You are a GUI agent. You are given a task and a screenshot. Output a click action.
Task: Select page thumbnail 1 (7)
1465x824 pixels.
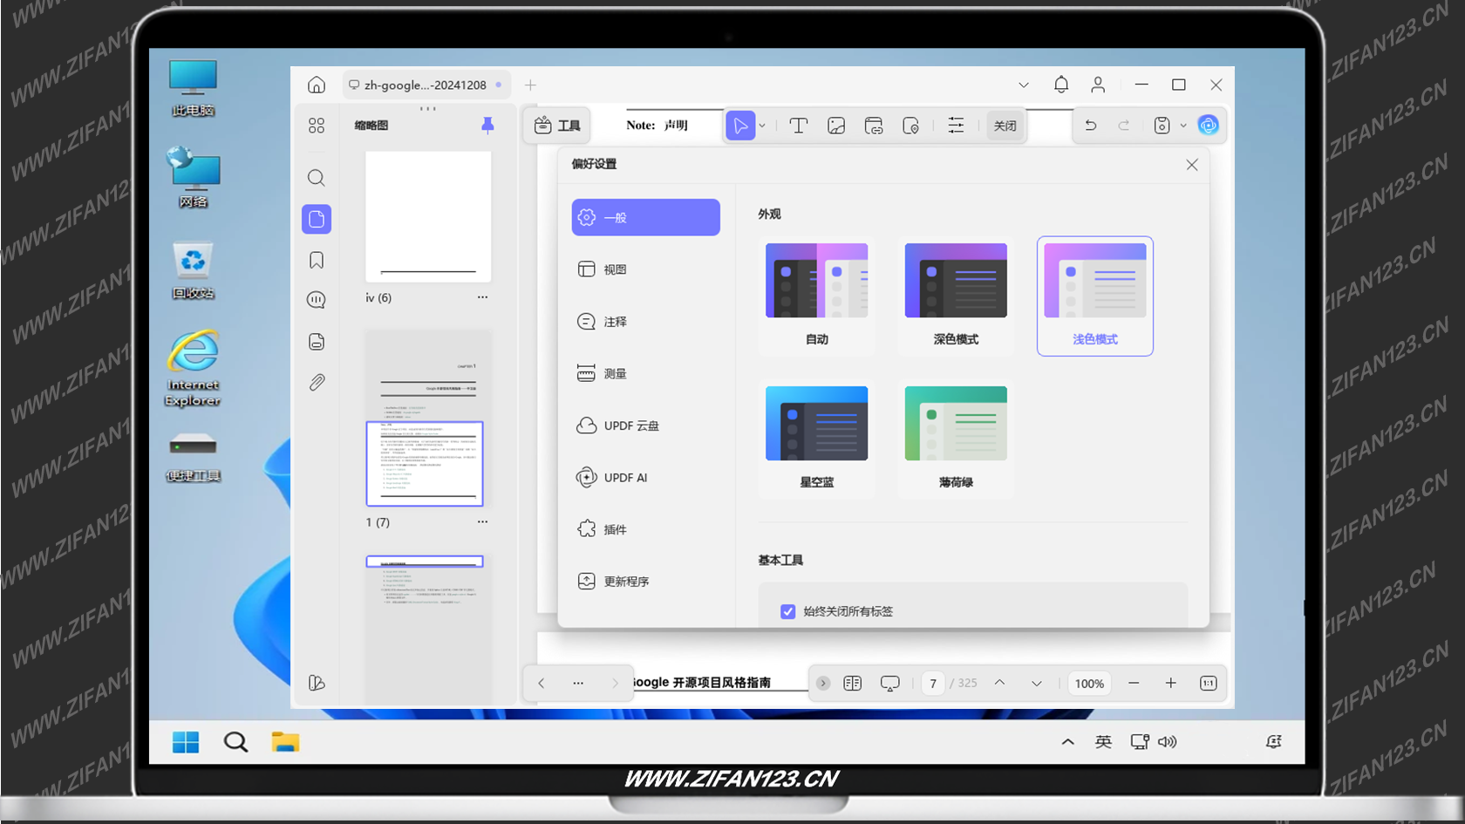coord(428,419)
